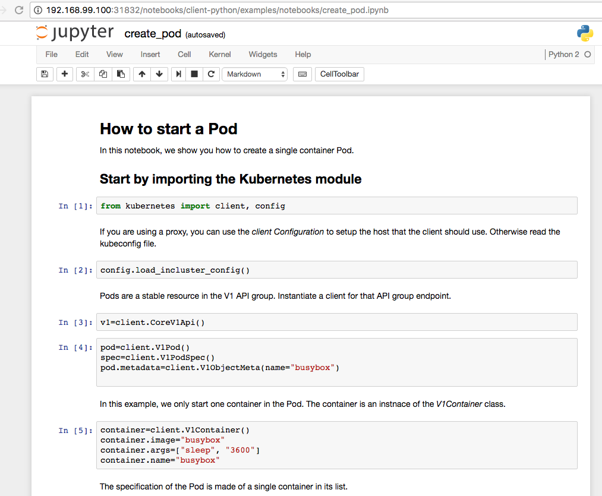Cut selected cell with scissors icon
The image size is (602, 496).
click(x=85, y=74)
